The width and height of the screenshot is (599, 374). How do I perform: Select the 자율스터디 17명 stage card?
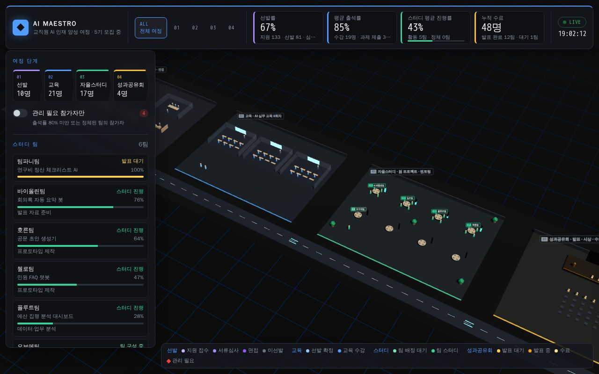click(93, 86)
